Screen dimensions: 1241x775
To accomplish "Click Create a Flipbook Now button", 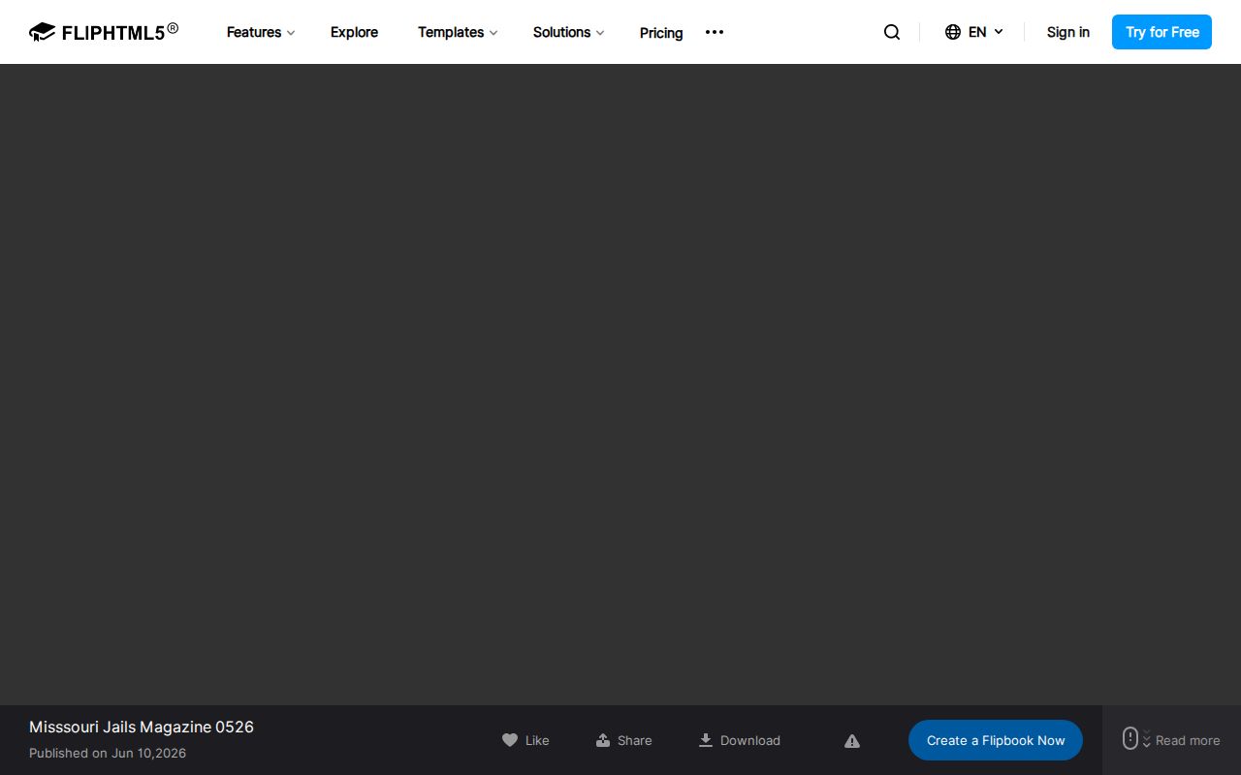I will click(x=996, y=740).
